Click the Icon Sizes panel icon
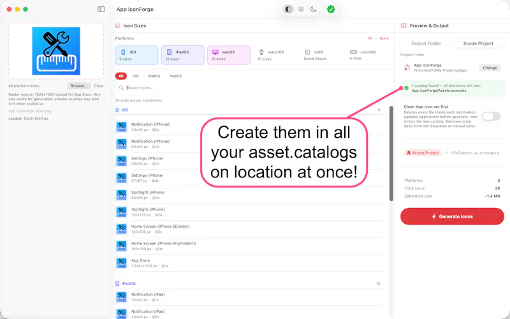 tap(118, 26)
